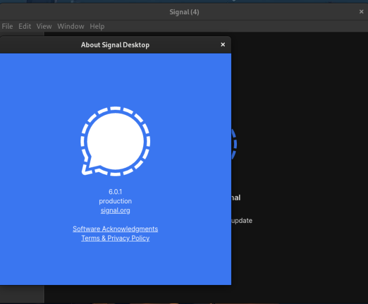Click the Signal (4) window title
Screen dimensions: 368x304
pyautogui.click(x=184, y=12)
